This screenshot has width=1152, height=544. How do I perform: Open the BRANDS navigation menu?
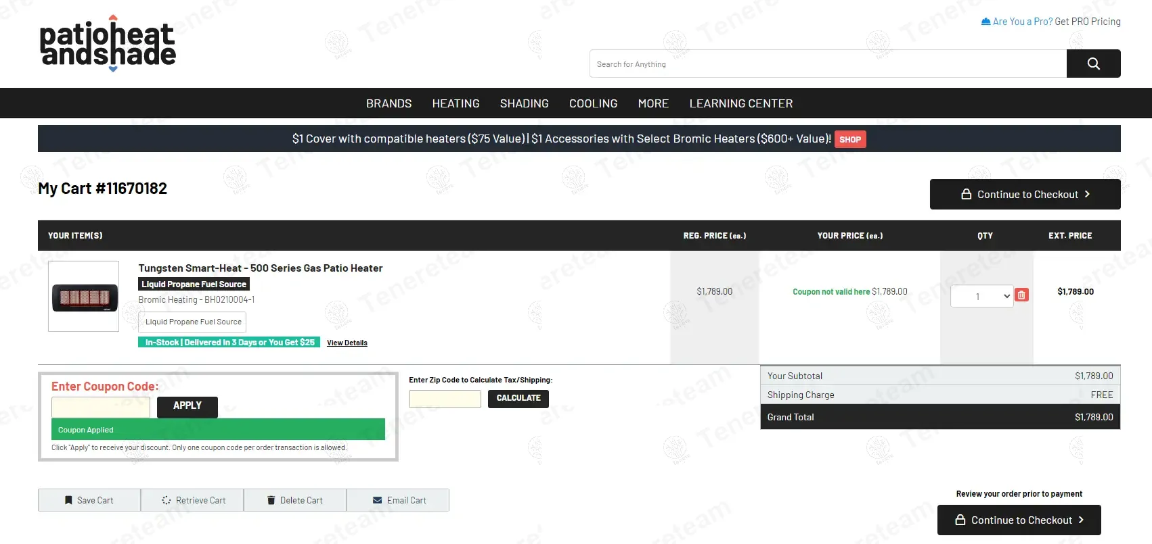point(389,103)
